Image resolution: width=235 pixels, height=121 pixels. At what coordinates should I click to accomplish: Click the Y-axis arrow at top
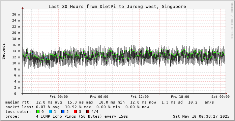pyautogui.click(x=23, y=8)
